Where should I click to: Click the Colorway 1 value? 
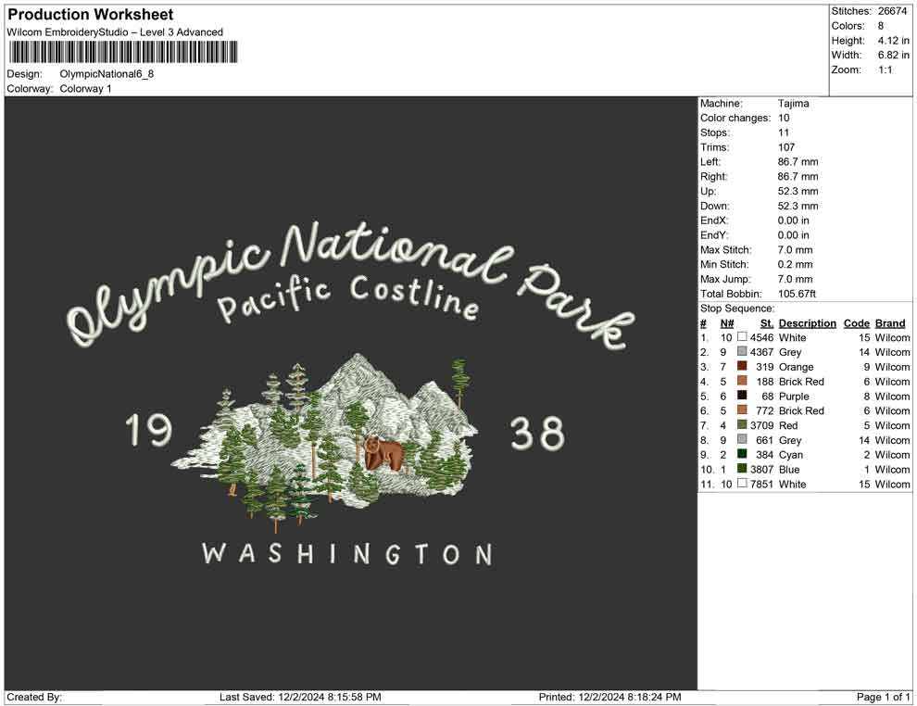pyautogui.click(x=85, y=88)
